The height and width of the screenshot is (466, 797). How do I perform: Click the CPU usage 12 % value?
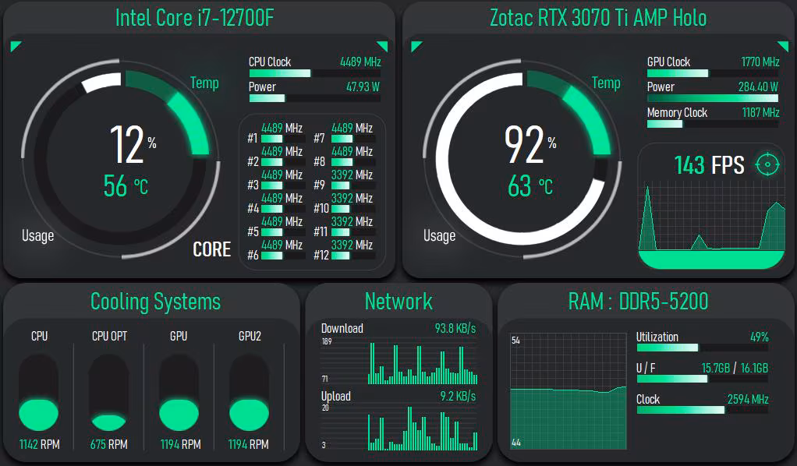[133, 145]
